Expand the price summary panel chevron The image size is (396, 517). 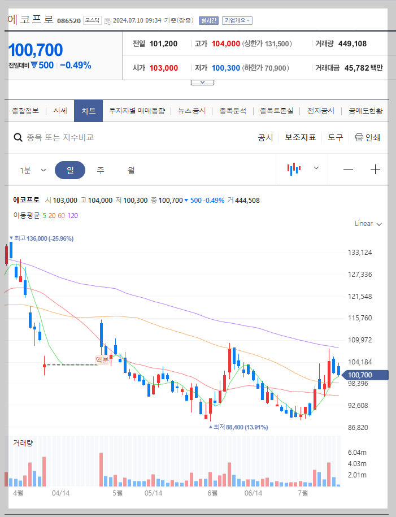click(x=202, y=82)
